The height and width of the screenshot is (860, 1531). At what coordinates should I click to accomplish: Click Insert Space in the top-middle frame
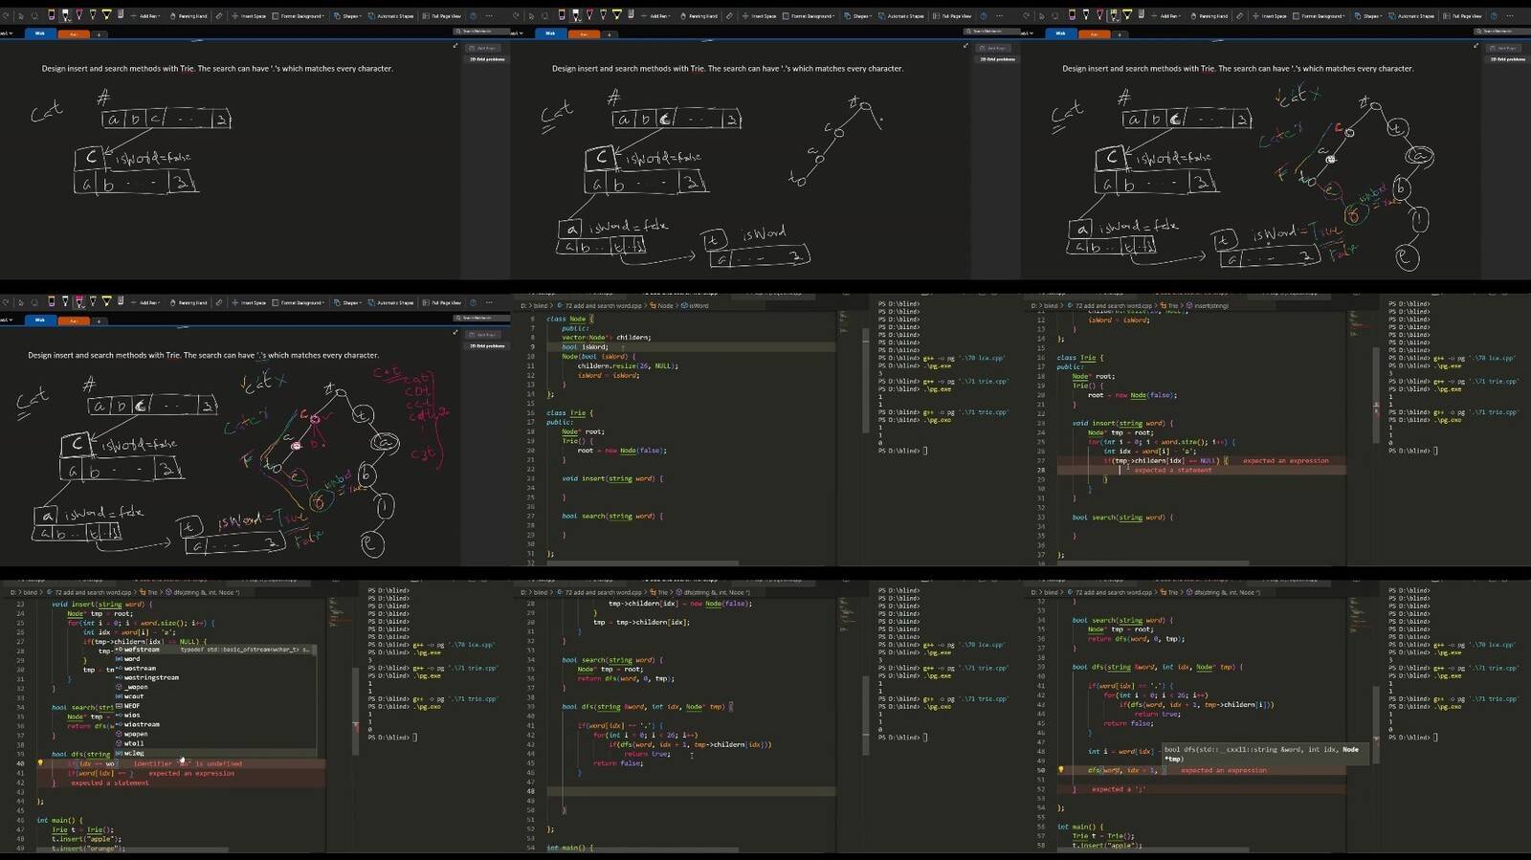pos(760,16)
